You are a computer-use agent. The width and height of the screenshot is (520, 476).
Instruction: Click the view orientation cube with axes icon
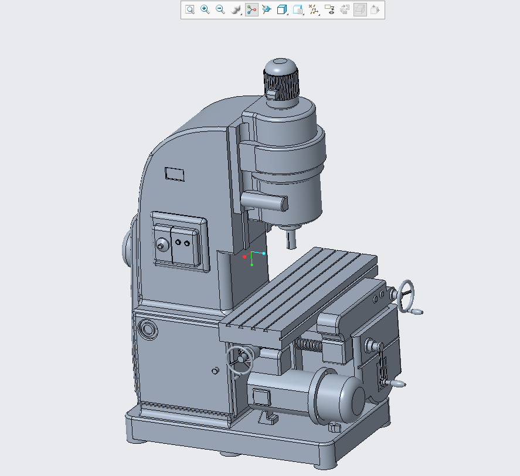click(266, 9)
